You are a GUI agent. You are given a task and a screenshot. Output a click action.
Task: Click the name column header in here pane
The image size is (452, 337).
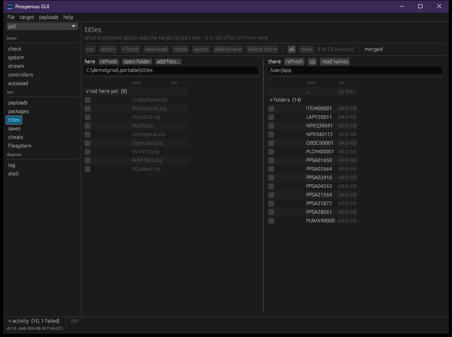pyautogui.click(x=137, y=83)
